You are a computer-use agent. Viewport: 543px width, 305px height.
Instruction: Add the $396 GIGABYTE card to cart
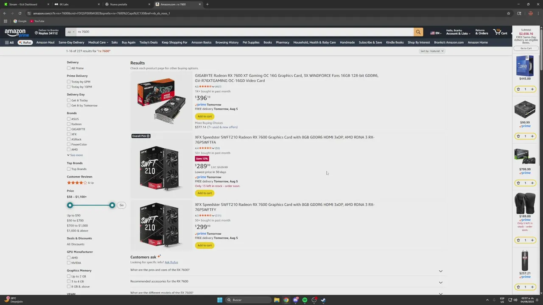204,116
